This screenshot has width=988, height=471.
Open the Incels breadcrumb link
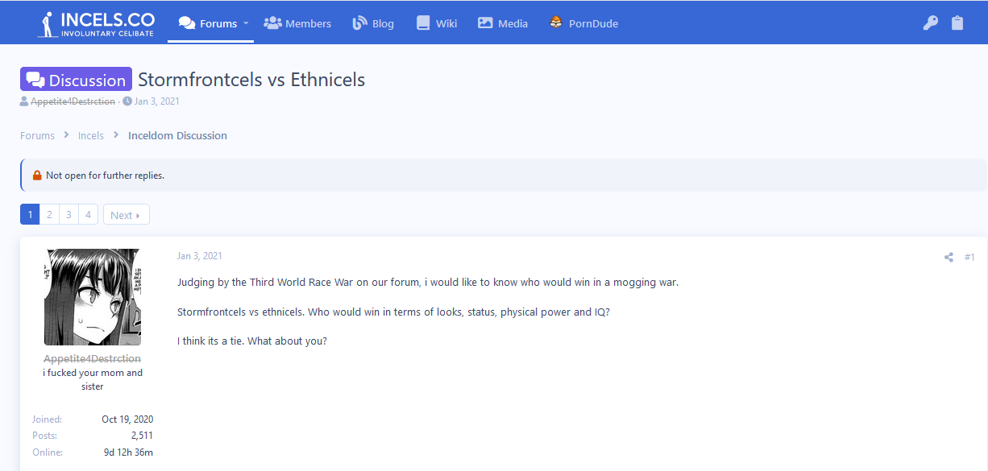[x=91, y=135]
